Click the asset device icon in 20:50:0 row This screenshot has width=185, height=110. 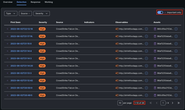155,88
